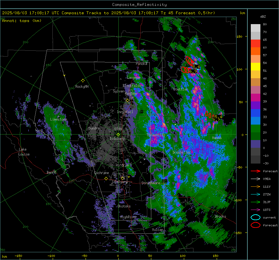Screen dimensions: 279x260
Task: Click the dBZ legend heading
Action: pyautogui.click(x=263, y=17)
